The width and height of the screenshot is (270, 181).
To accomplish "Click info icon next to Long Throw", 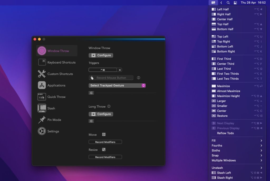I will coord(109,107).
